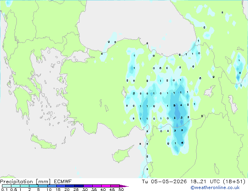The width and height of the screenshot is (248, 191).
Task: Click Crete island on the map
Action: pyautogui.click(x=43, y=142)
